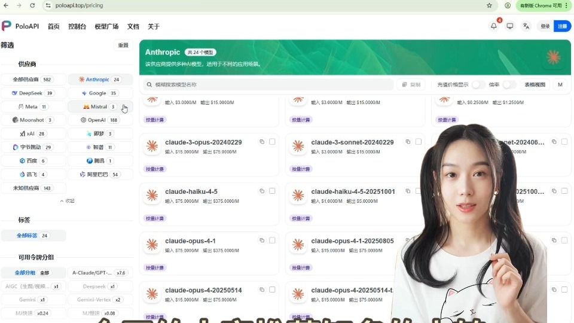
Task: Click the browser forward arrow
Action: coord(19,5)
